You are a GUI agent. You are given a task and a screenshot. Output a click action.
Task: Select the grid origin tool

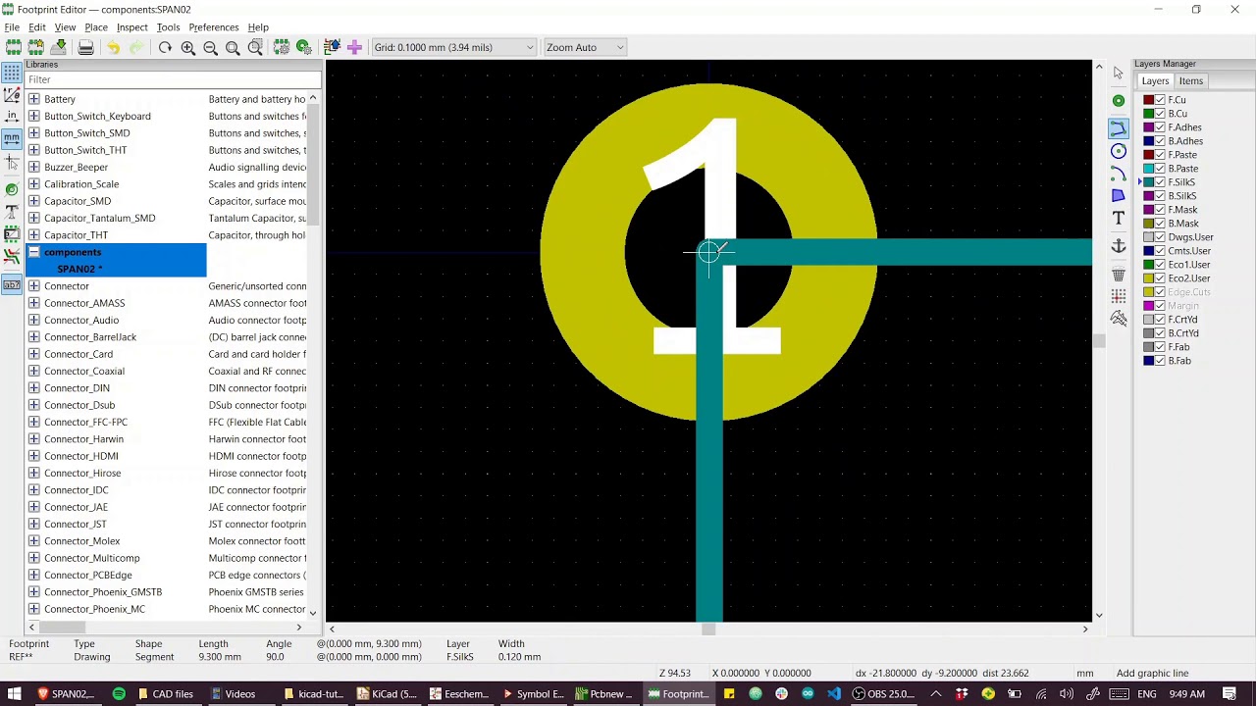pos(1119,296)
